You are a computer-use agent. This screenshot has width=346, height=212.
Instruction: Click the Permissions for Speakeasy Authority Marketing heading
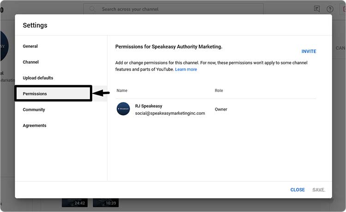point(169,47)
